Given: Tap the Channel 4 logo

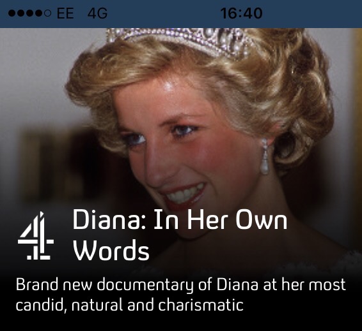Looking at the screenshot, I should click(x=36, y=236).
